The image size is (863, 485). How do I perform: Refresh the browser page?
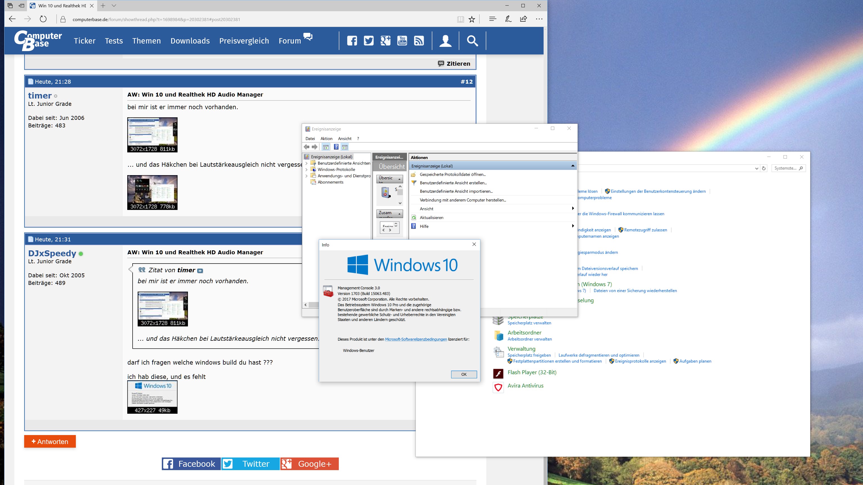[x=43, y=19]
